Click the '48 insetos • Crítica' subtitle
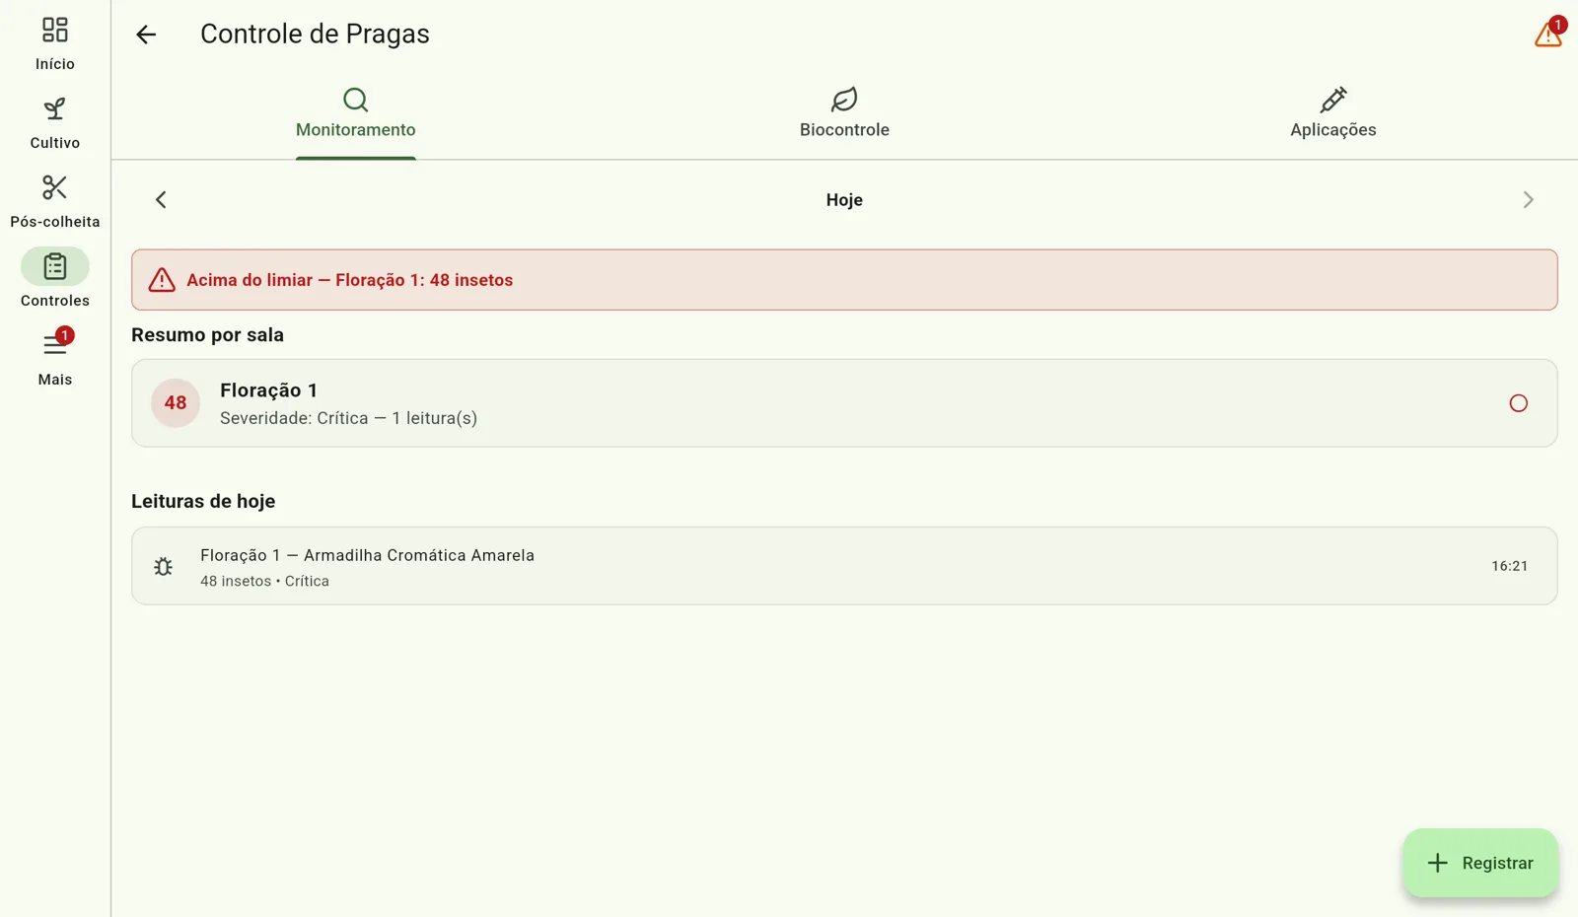The width and height of the screenshot is (1578, 917). [x=264, y=582]
